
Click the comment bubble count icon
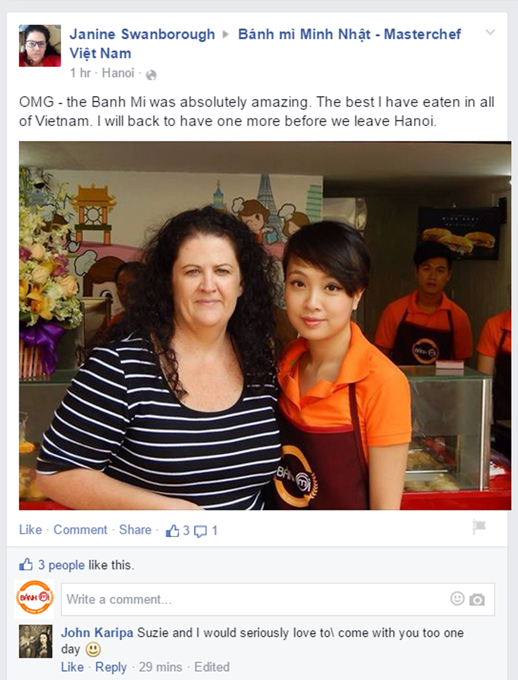coord(200,531)
